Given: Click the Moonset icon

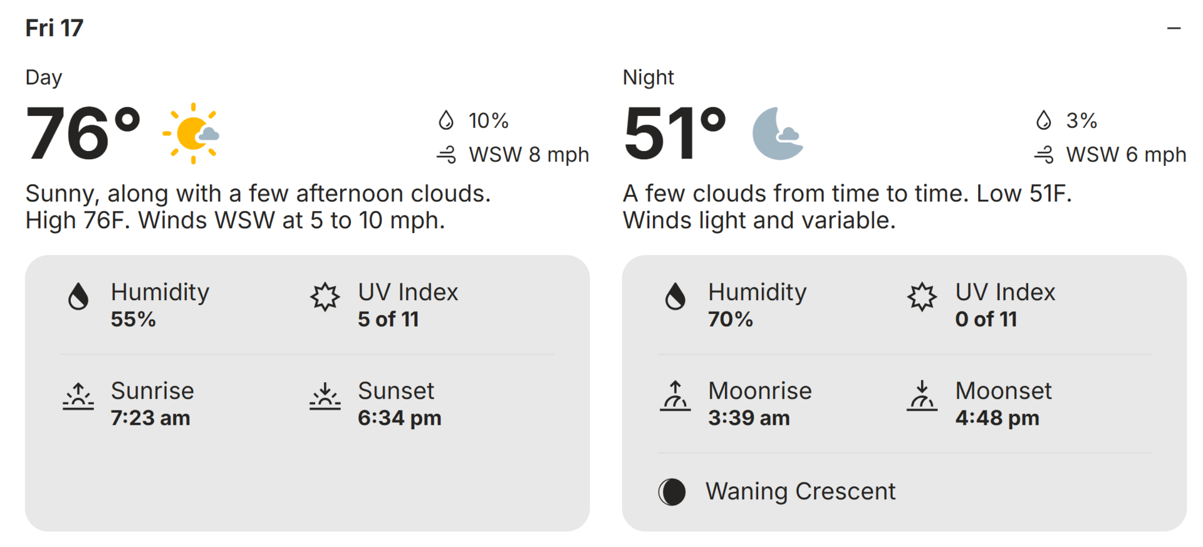Looking at the screenshot, I should tap(922, 396).
